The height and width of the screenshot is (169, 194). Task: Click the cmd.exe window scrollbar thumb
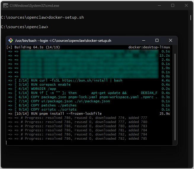click(x=191, y=17)
